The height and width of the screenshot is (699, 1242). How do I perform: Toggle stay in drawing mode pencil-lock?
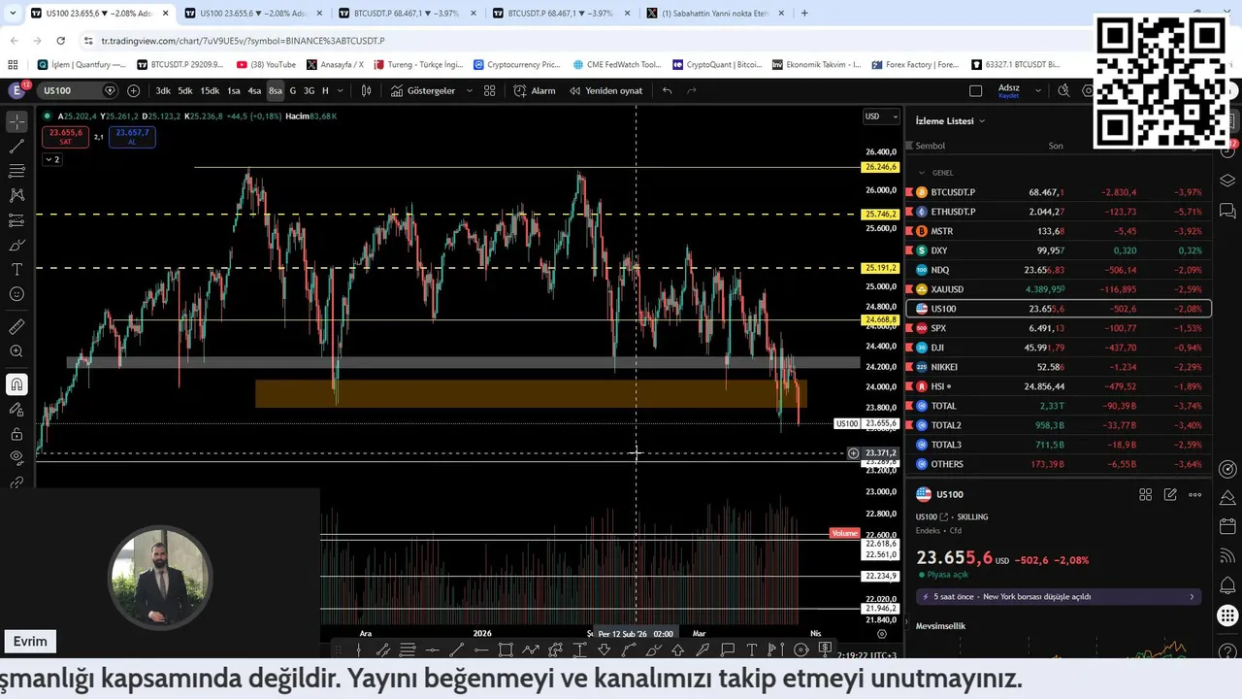pos(16,410)
